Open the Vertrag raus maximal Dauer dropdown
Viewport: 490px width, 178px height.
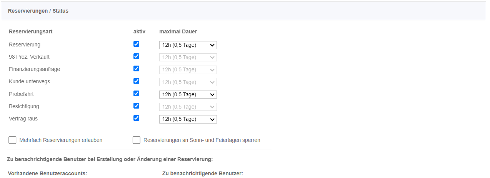pyautogui.click(x=188, y=119)
